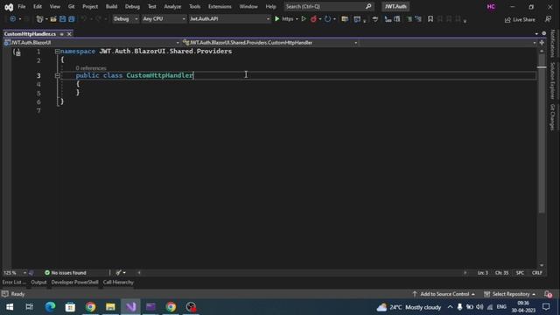Open the JWT.Auth.BlazorUI project navigation dropdown
This screenshot has width=560, height=315.
(92, 43)
